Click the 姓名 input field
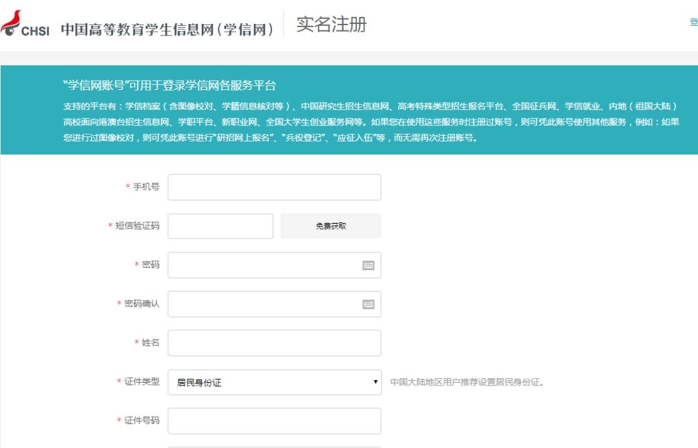Viewport: 698px width, 448px height. [274, 343]
